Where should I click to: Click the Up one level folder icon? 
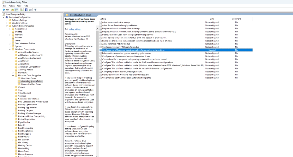(13, 10)
